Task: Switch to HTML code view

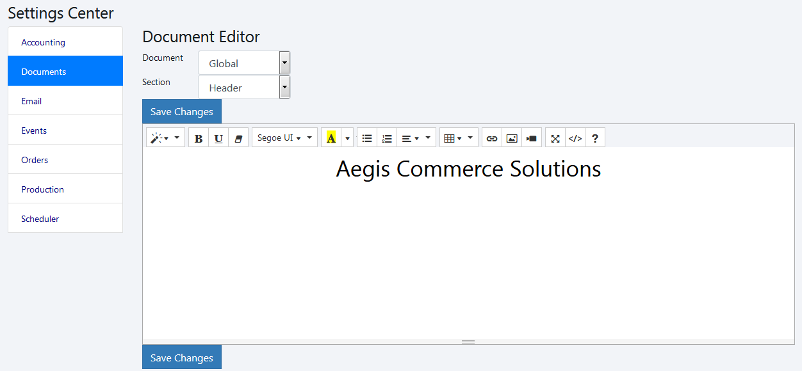Action: click(x=575, y=138)
